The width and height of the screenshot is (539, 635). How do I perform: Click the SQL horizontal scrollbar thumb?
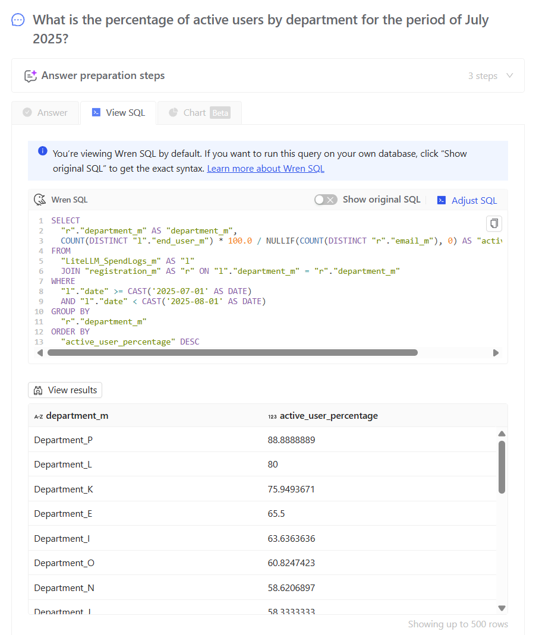[232, 353]
